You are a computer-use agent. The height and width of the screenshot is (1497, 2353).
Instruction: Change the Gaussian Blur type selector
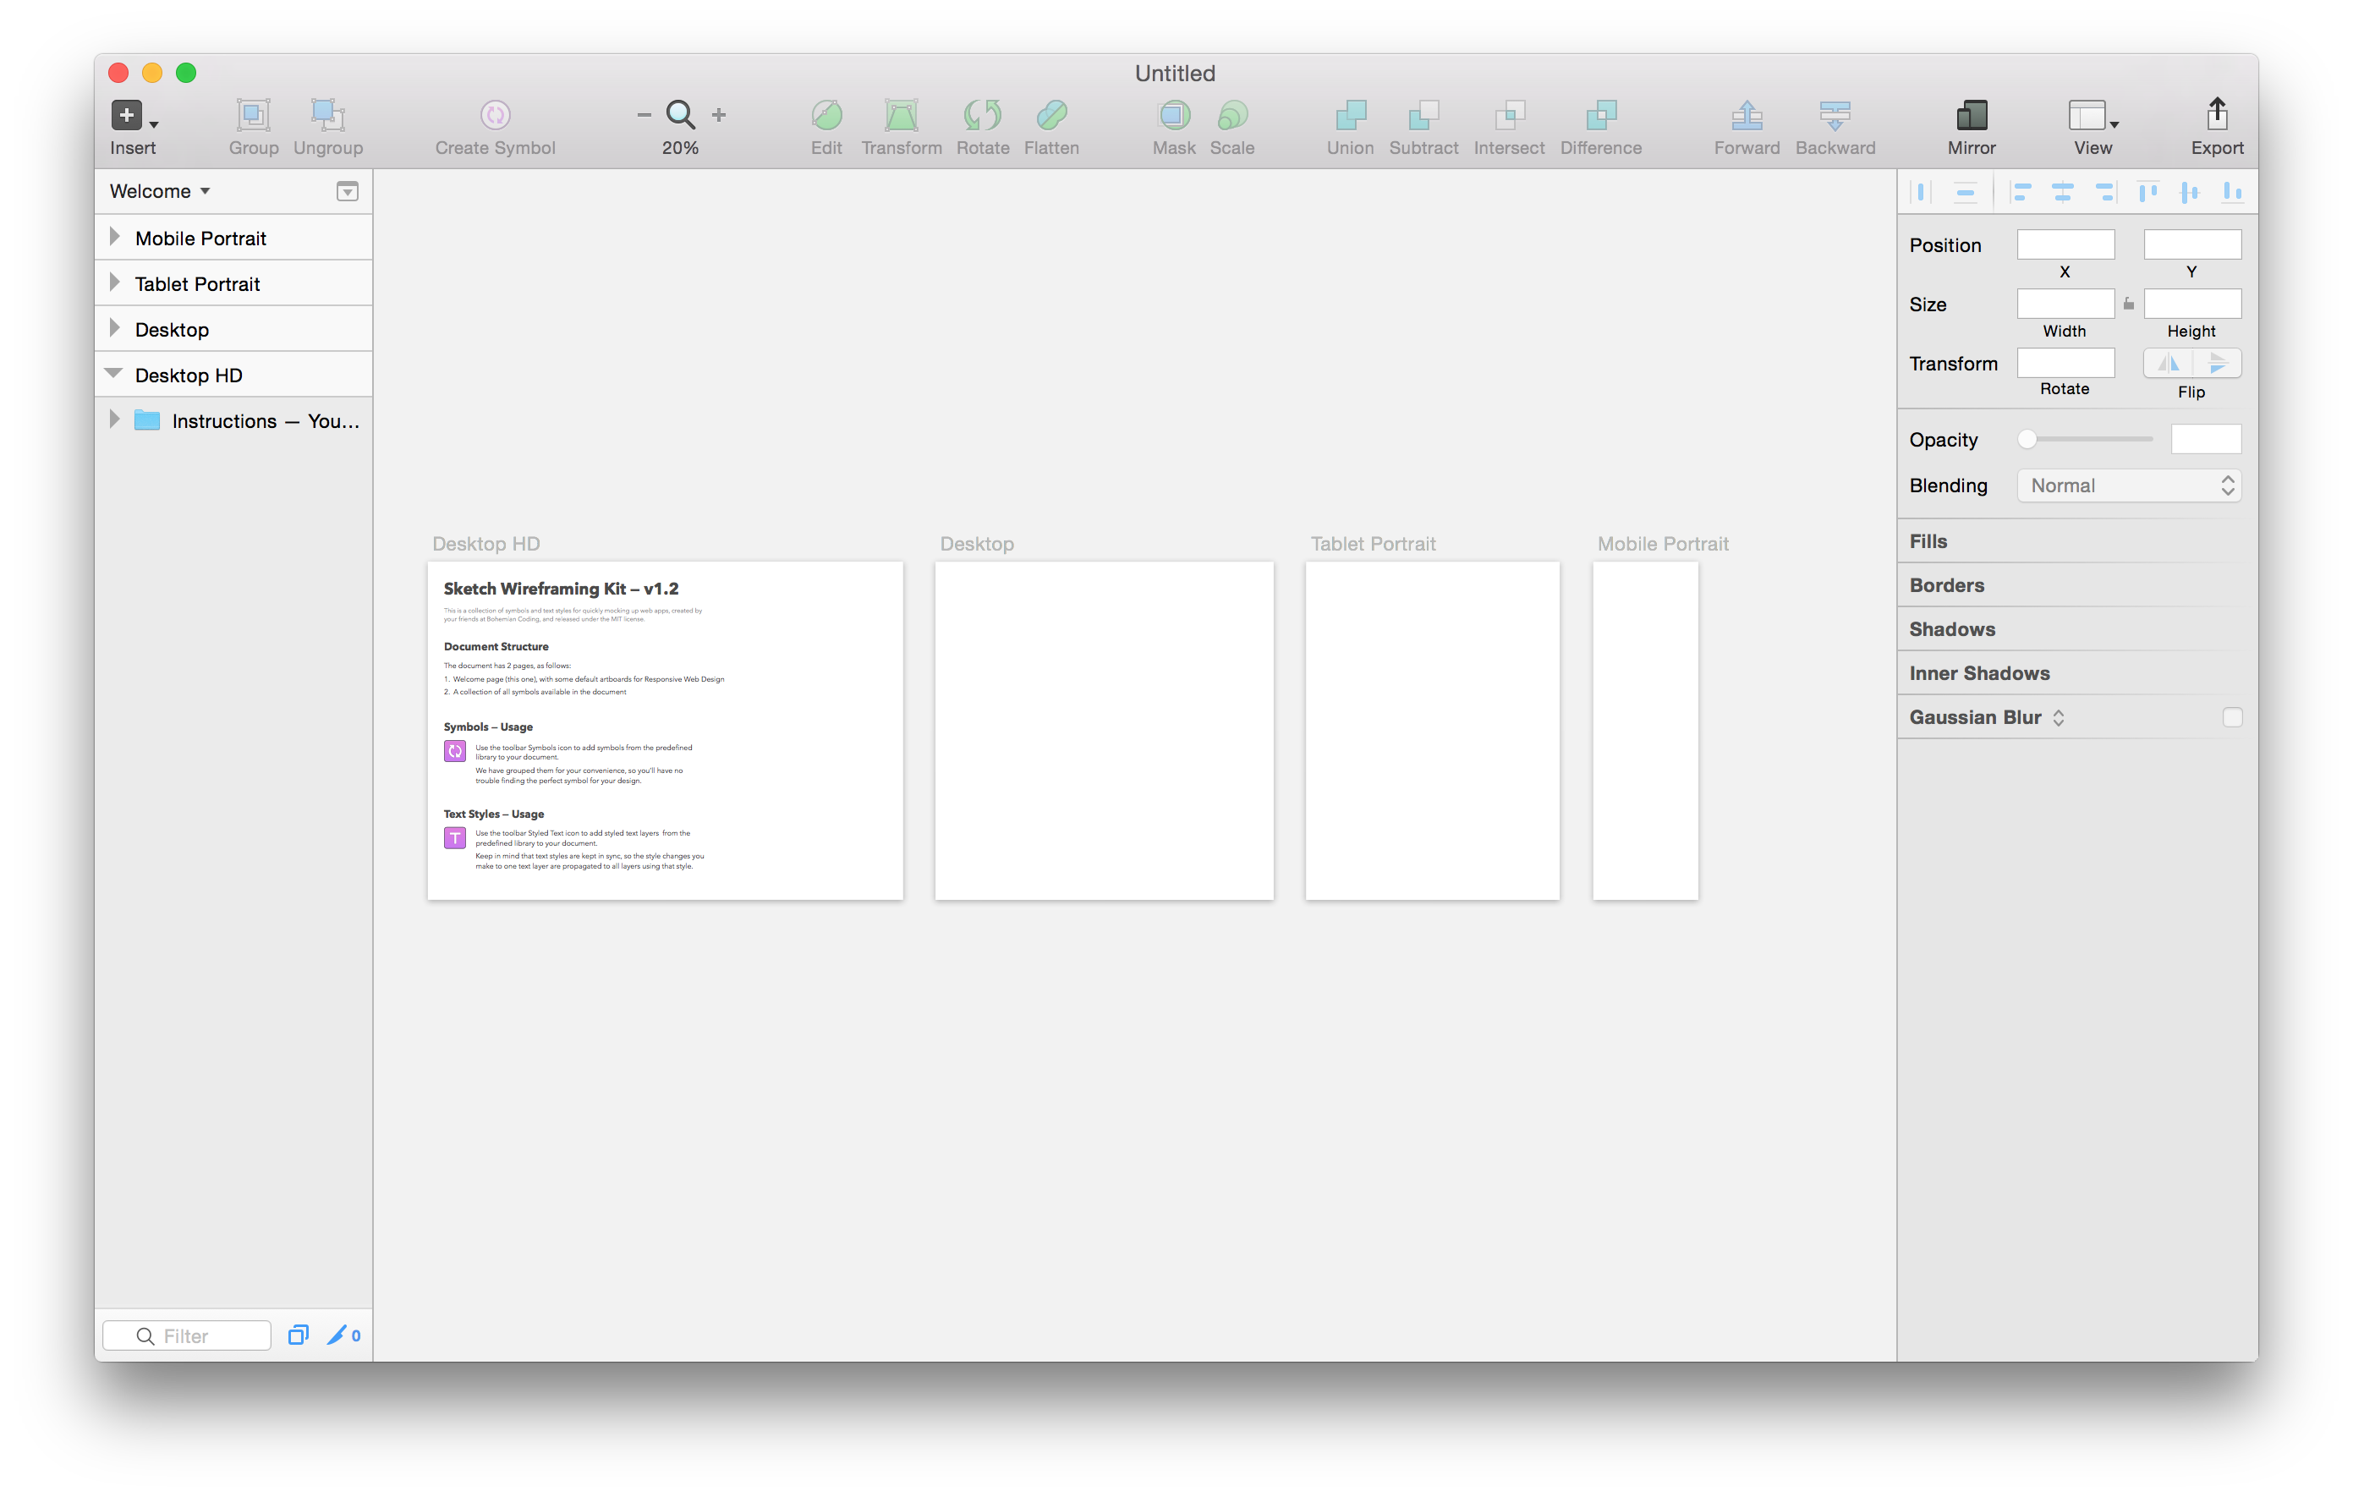pos(2058,717)
